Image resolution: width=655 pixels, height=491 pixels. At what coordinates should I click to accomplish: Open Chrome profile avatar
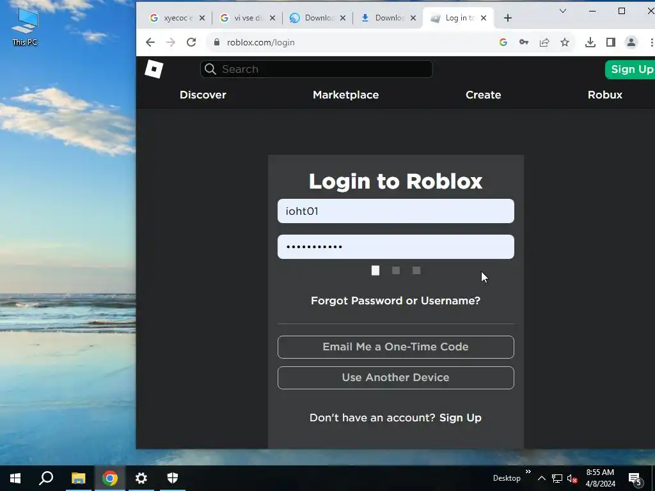click(631, 42)
